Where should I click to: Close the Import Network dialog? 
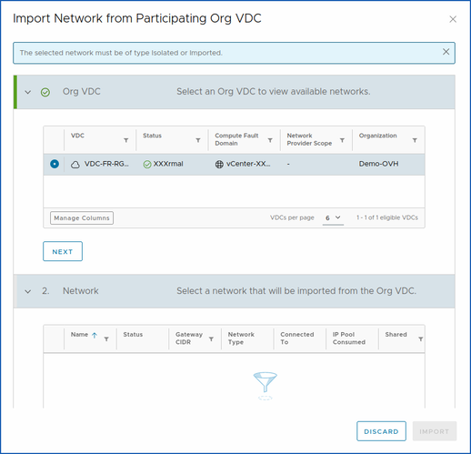[x=453, y=19]
